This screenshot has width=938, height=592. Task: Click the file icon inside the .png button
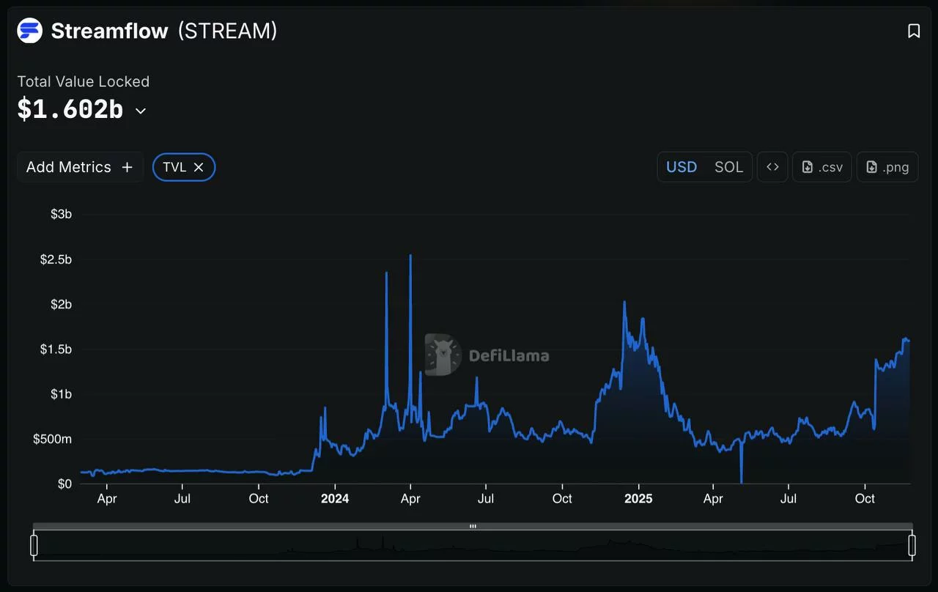click(871, 166)
